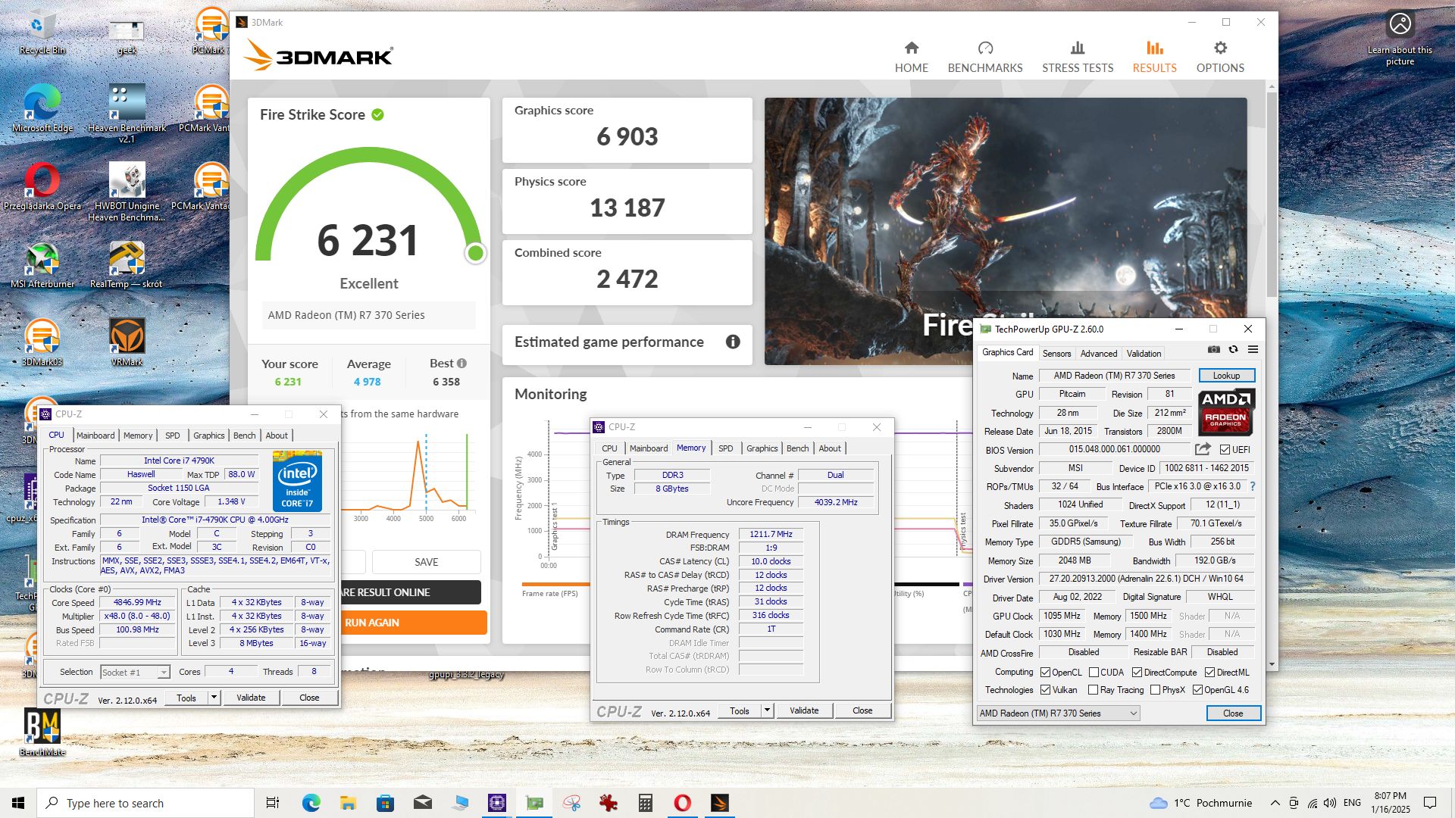Click info icon beside Estimated game performance
This screenshot has width=1455, height=818.
tap(733, 342)
